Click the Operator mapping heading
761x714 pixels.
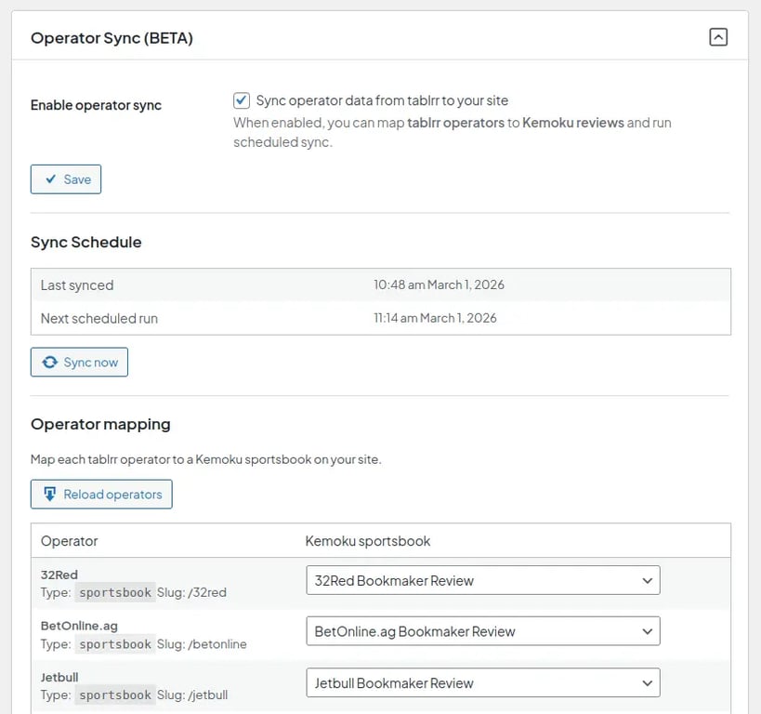pos(100,424)
